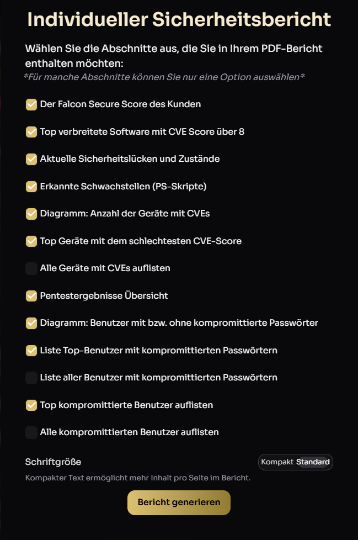
Task: Enable Alle Geräte mit CVEs auflisten
Action: (x=31, y=269)
